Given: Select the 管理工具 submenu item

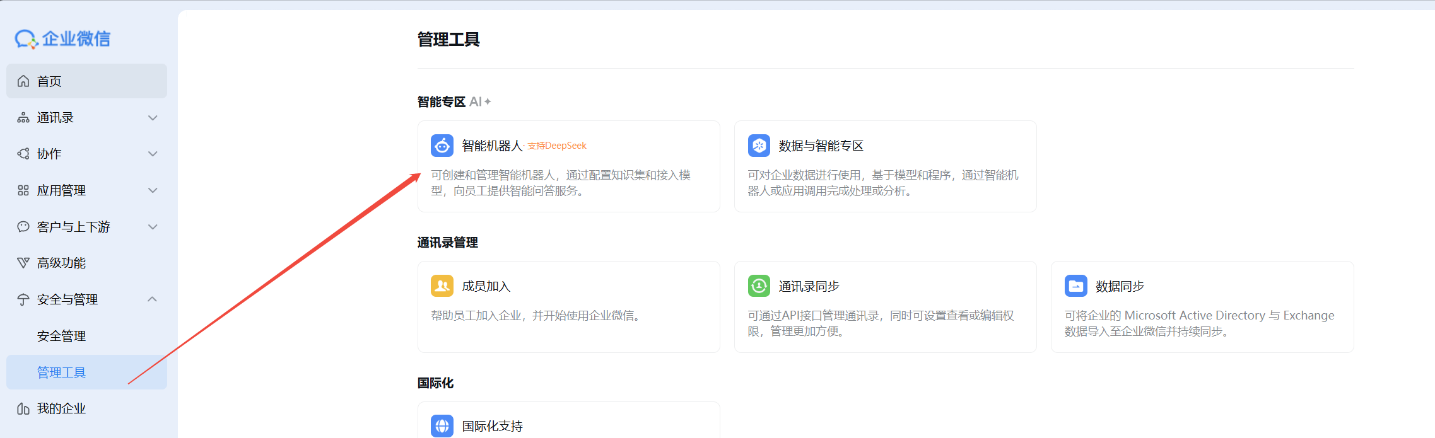Looking at the screenshot, I should (61, 372).
